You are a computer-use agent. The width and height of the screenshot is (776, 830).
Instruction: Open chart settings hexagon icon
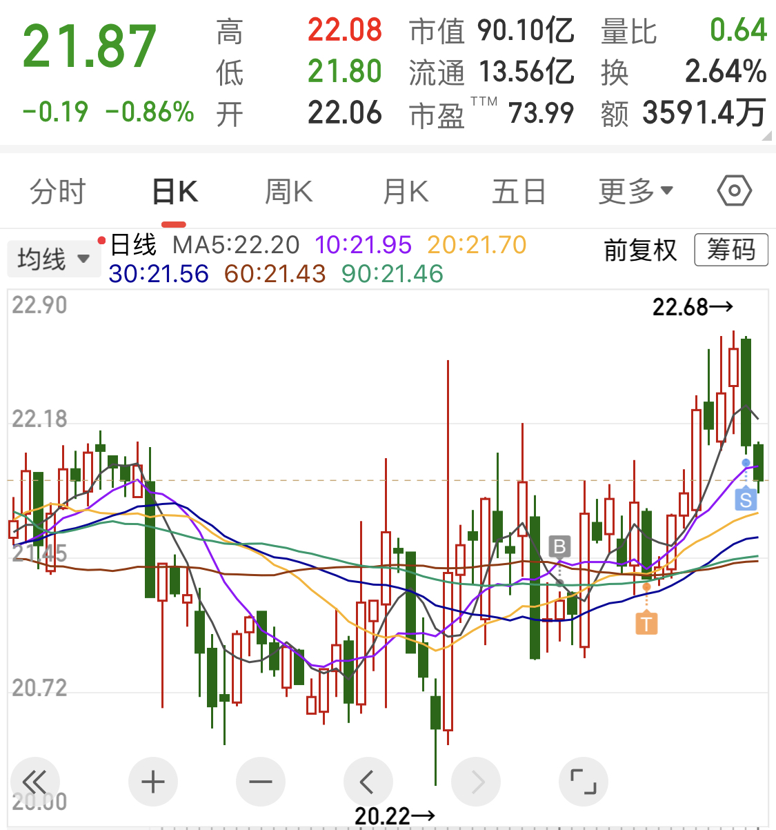point(735,190)
